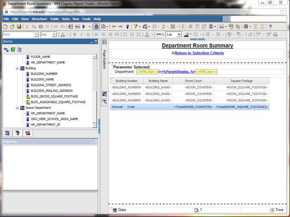Click the Open report folder icon

[12, 27]
